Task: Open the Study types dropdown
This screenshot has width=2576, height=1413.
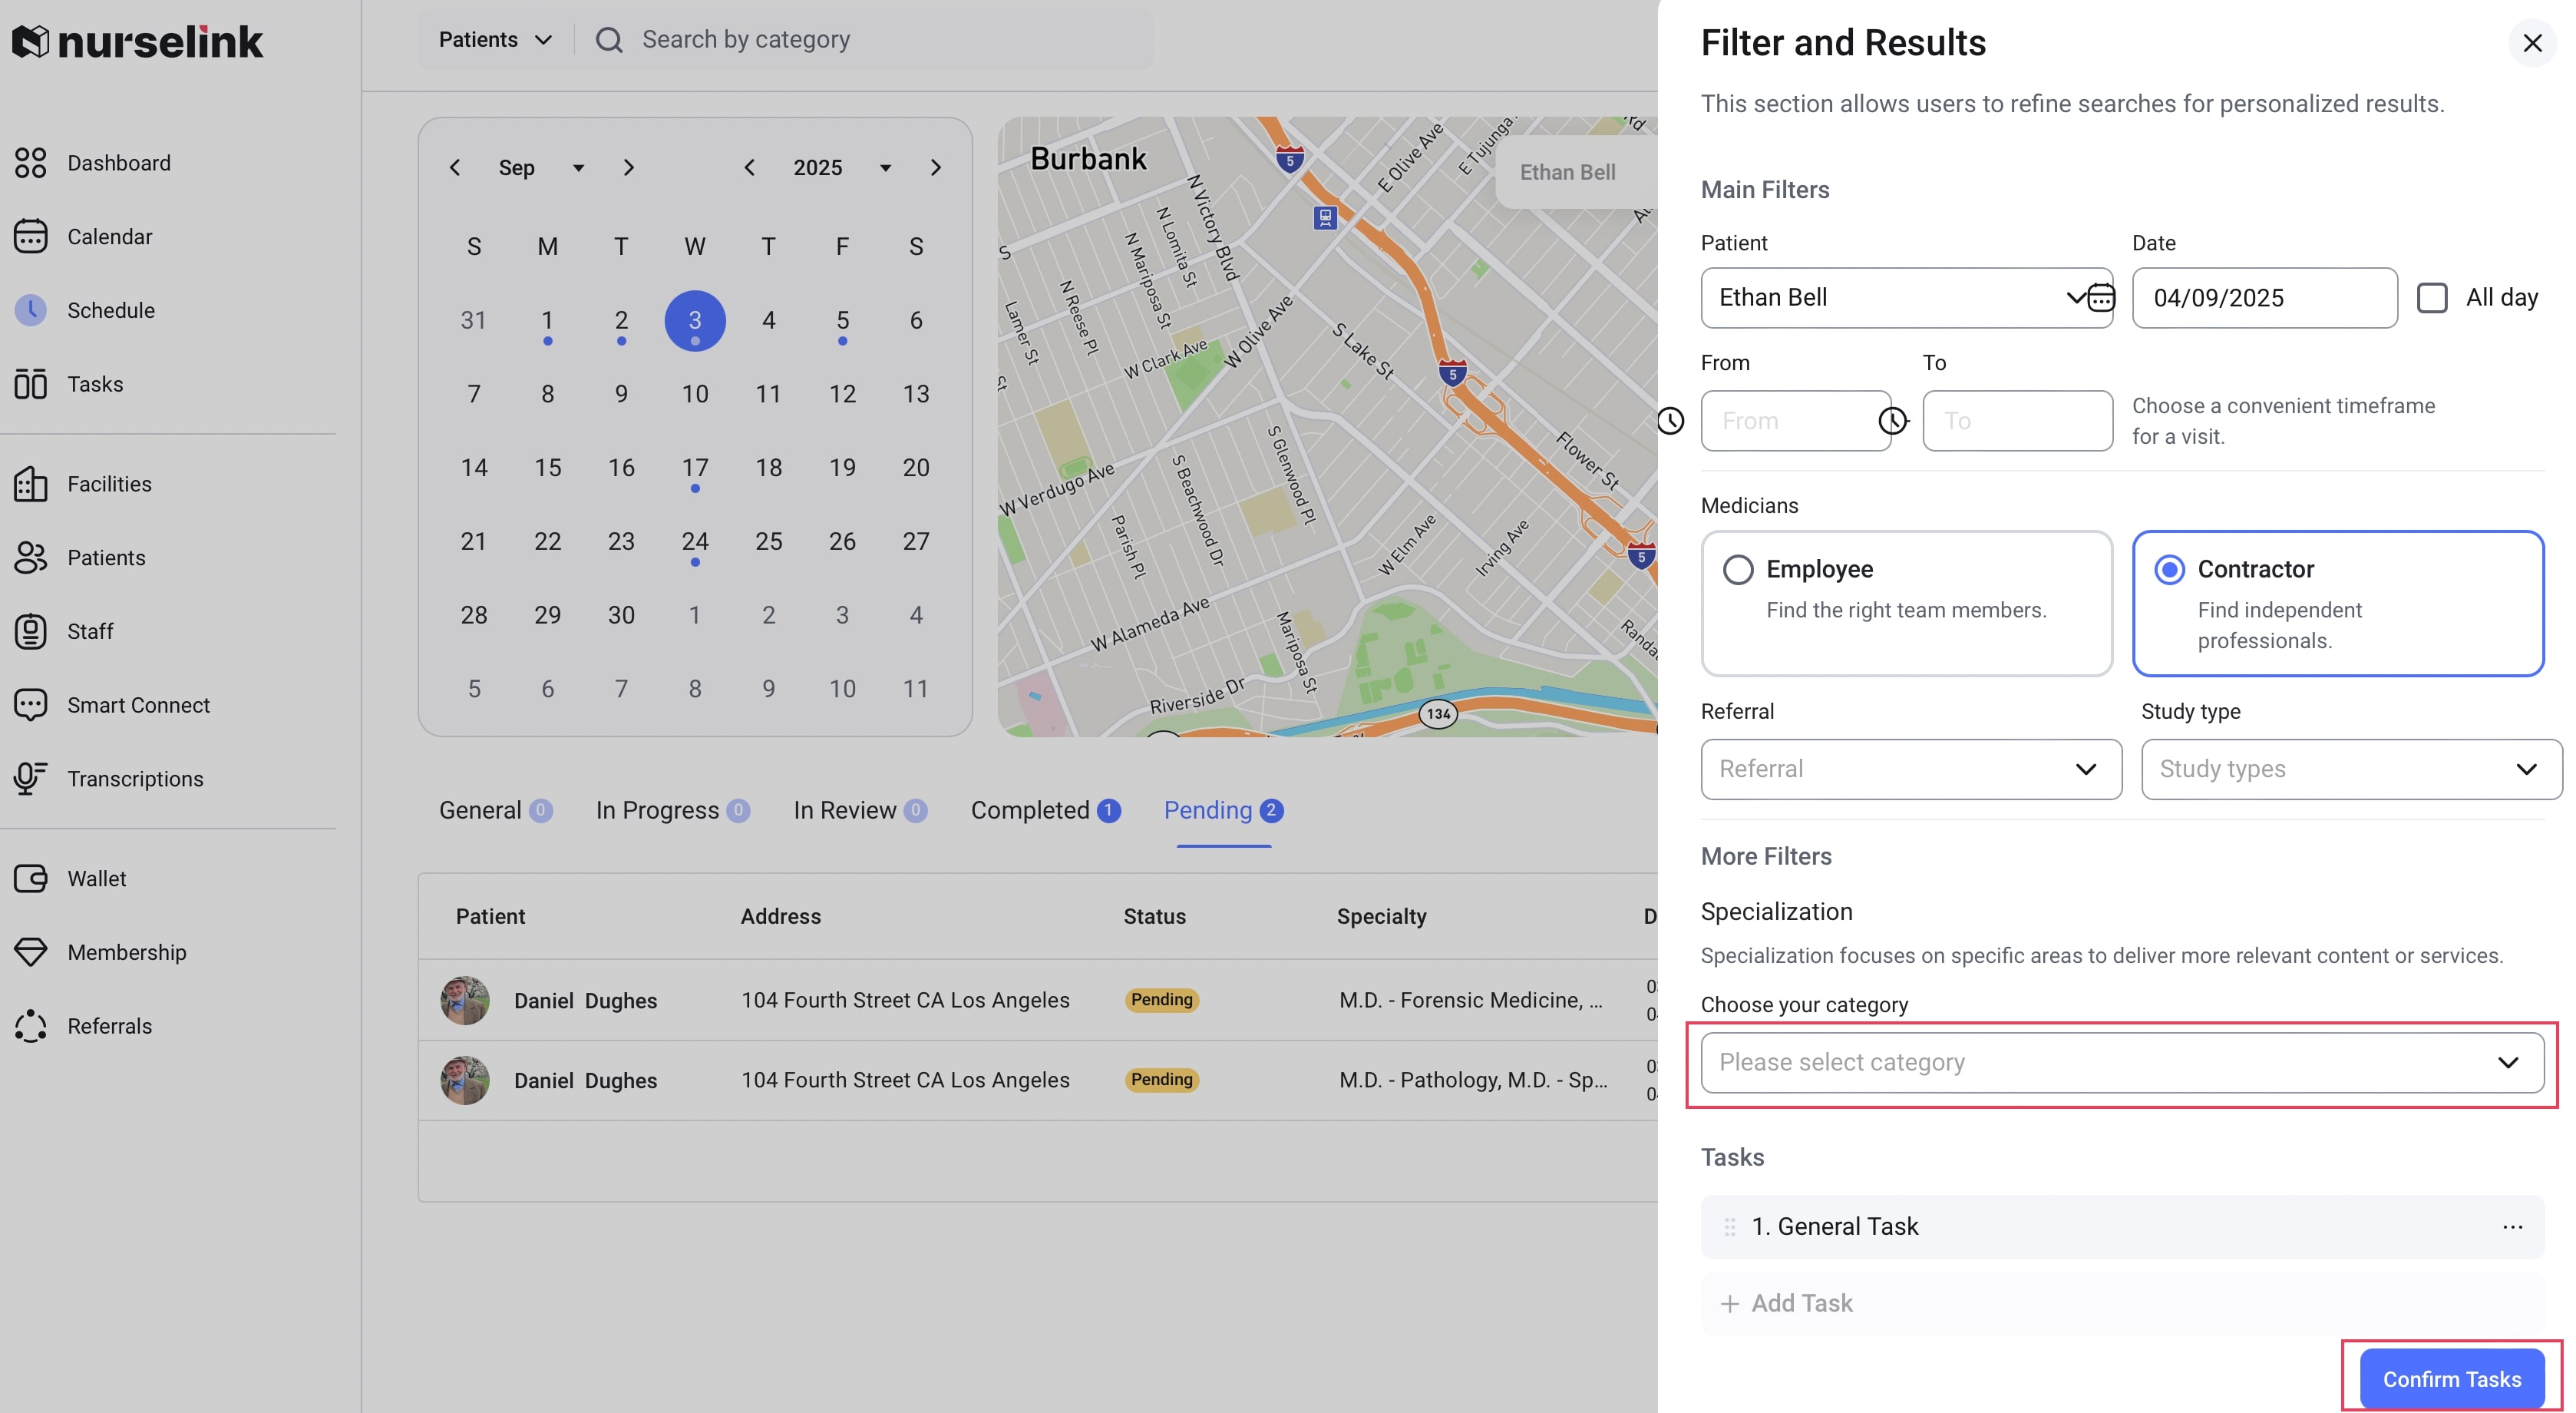Action: [x=2350, y=769]
